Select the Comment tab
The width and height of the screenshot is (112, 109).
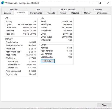98,10
